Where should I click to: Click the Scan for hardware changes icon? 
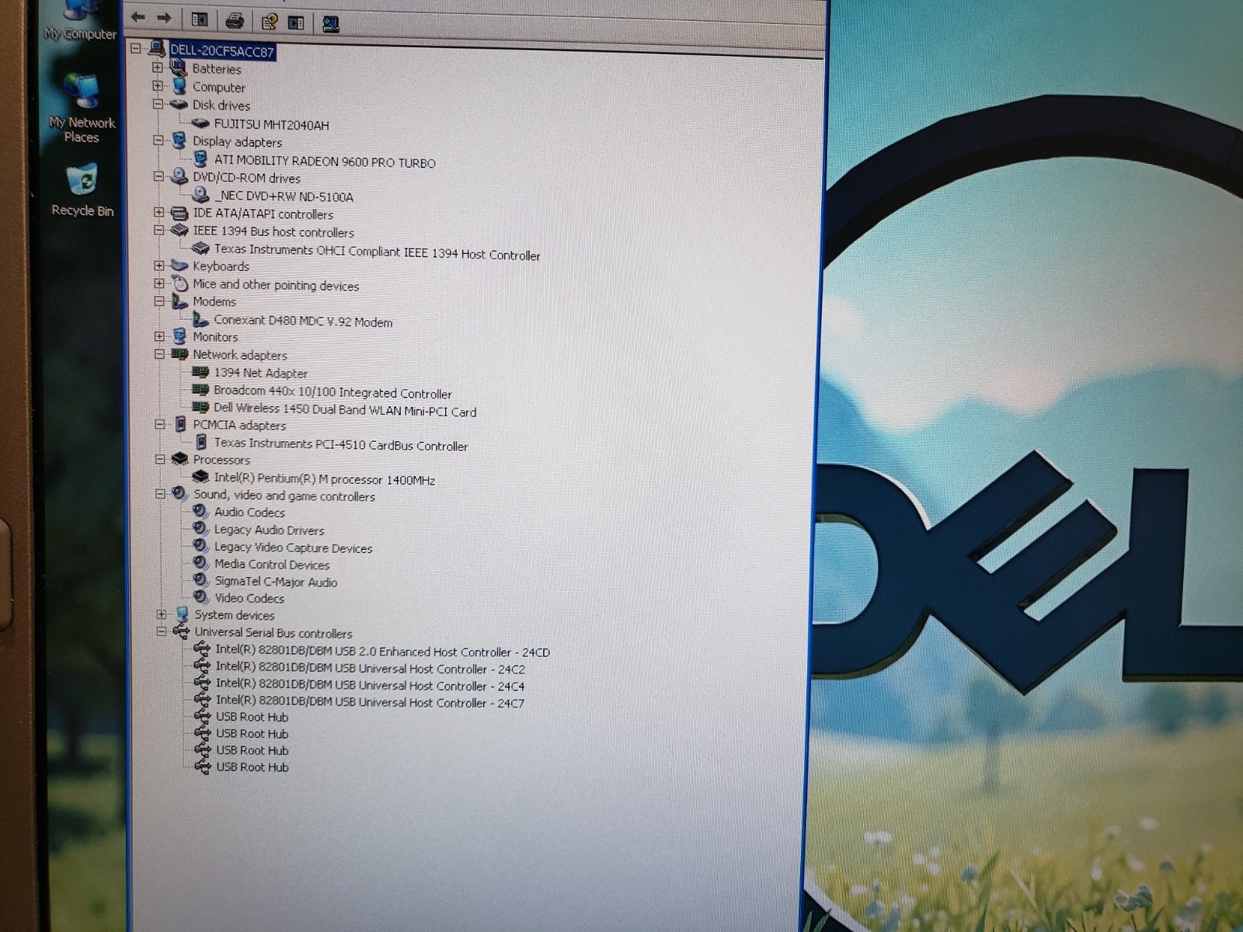tap(330, 24)
